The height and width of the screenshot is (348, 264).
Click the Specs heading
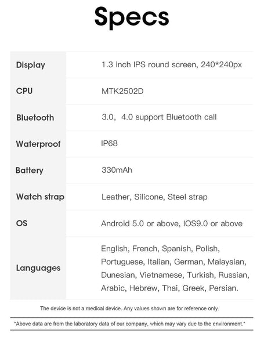[x=132, y=17]
